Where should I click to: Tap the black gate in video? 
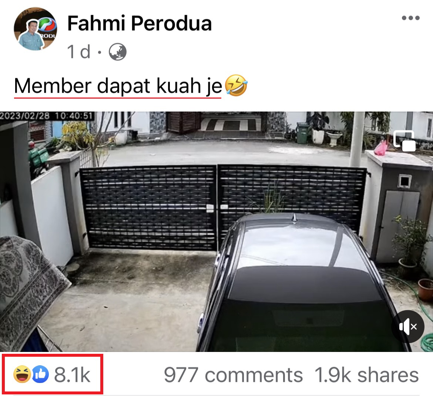(x=223, y=207)
